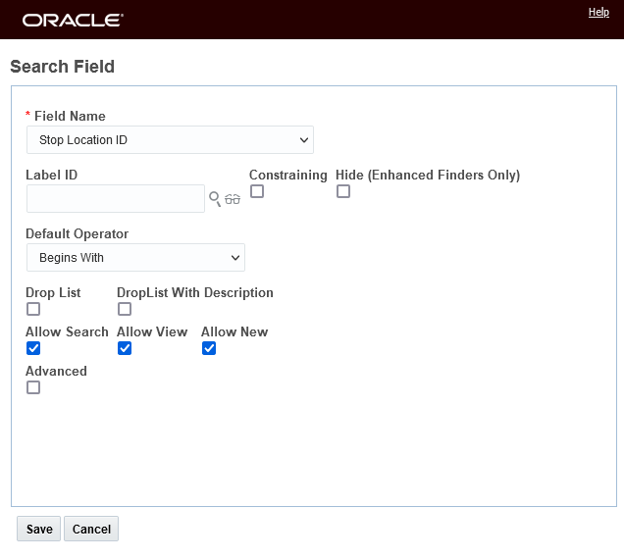
Task: Open the Field Name dropdown
Action: [170, 140]
